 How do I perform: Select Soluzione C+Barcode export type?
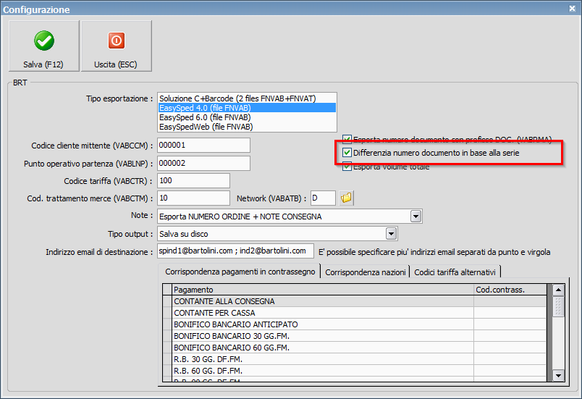[247, 98]
